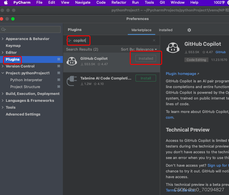Click Tabnine 1.2M downloads count
The image size is (229, 195).
click(x=86, y=84)
